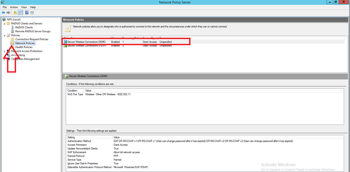Viewport: 350px width, 172px height.
Task: Open the View menu
Action: 24,7
